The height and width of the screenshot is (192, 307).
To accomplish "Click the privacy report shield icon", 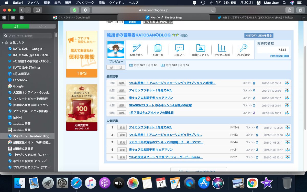I will pyautogui.click(x=85, y=10).
